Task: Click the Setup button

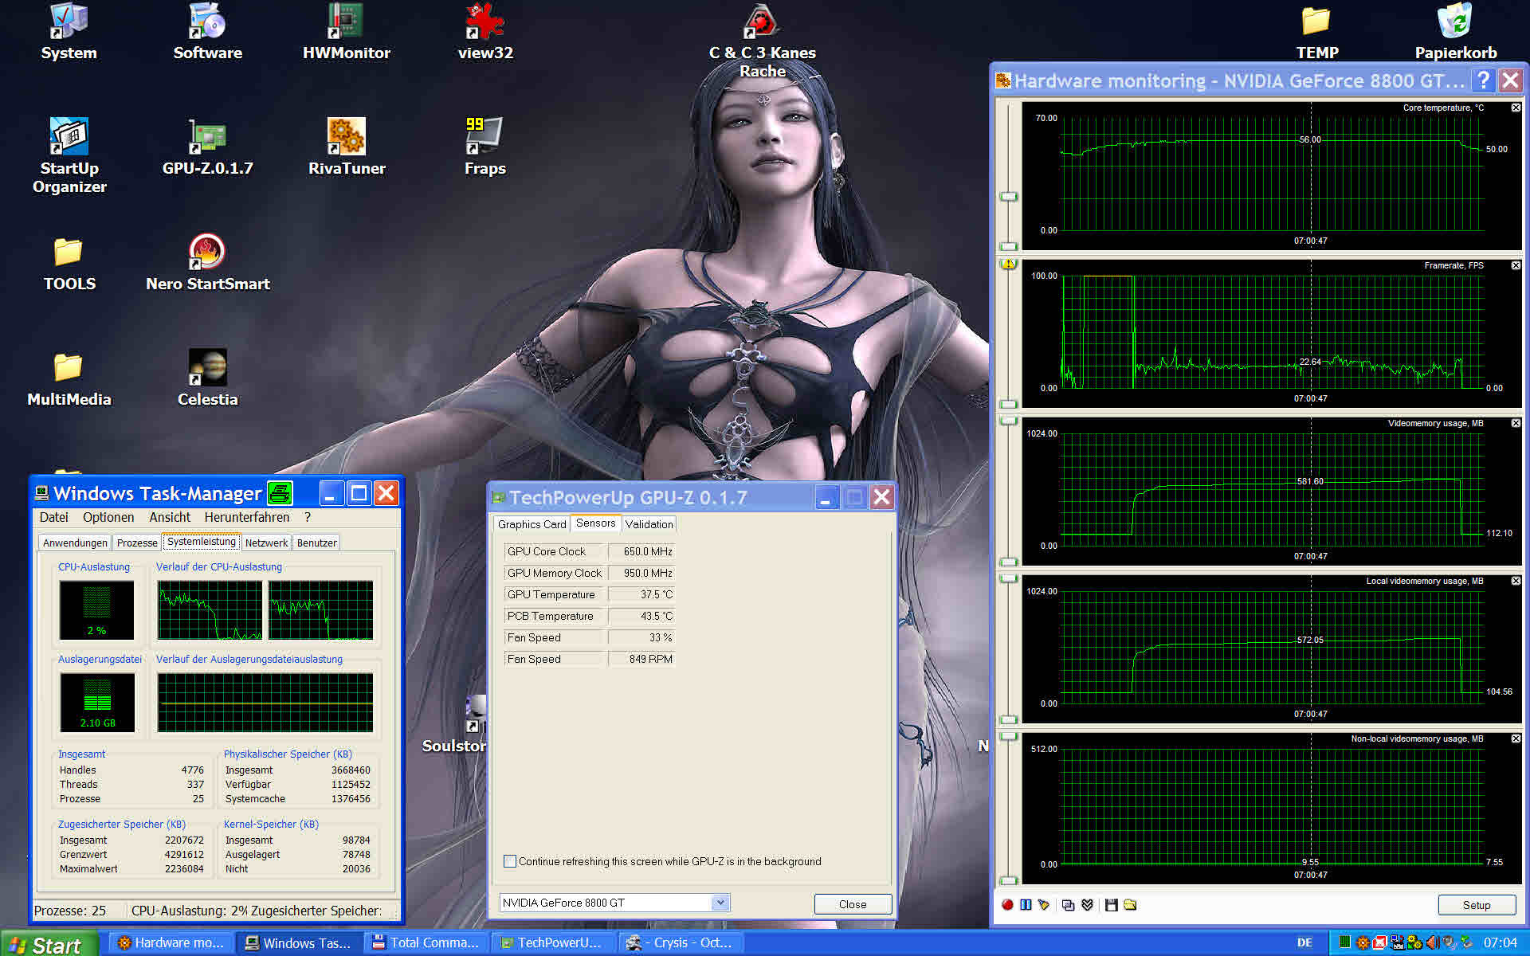Action: (x=1476, y=905)
